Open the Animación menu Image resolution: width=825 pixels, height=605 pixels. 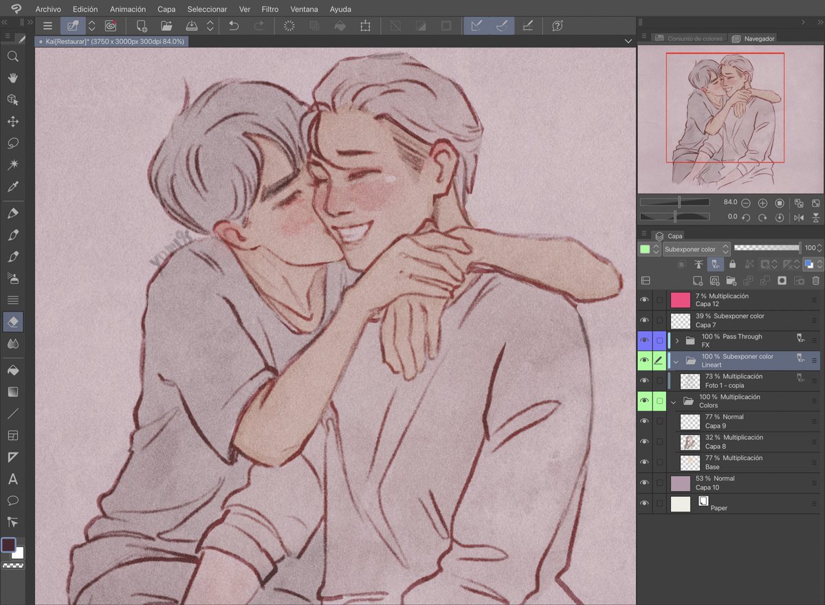tap(128, 10)
